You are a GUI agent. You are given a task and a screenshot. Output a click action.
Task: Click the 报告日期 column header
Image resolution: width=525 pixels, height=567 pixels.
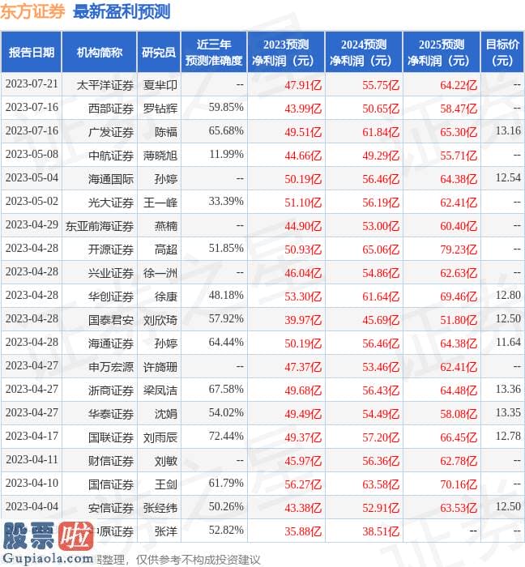32,53
